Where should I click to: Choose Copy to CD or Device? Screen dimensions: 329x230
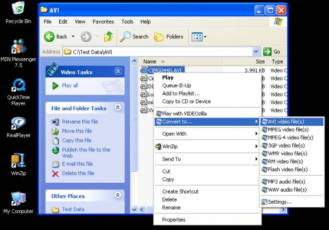click(207, 102)
